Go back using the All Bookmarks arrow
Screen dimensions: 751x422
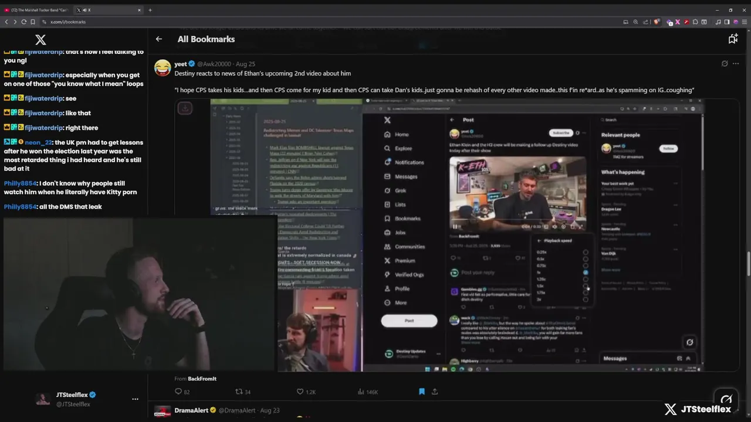159,39
